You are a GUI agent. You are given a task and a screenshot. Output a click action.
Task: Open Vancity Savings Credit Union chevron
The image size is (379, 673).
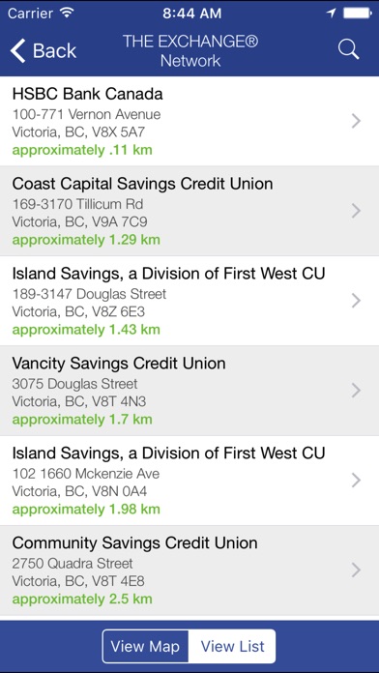click(x=356, y=391)
